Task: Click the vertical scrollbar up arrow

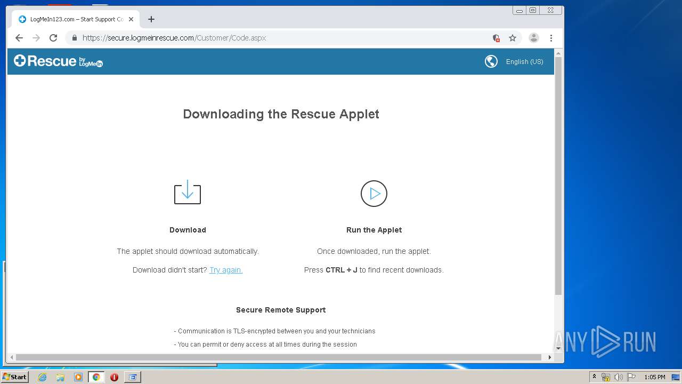Action: [x=558, y=53]
